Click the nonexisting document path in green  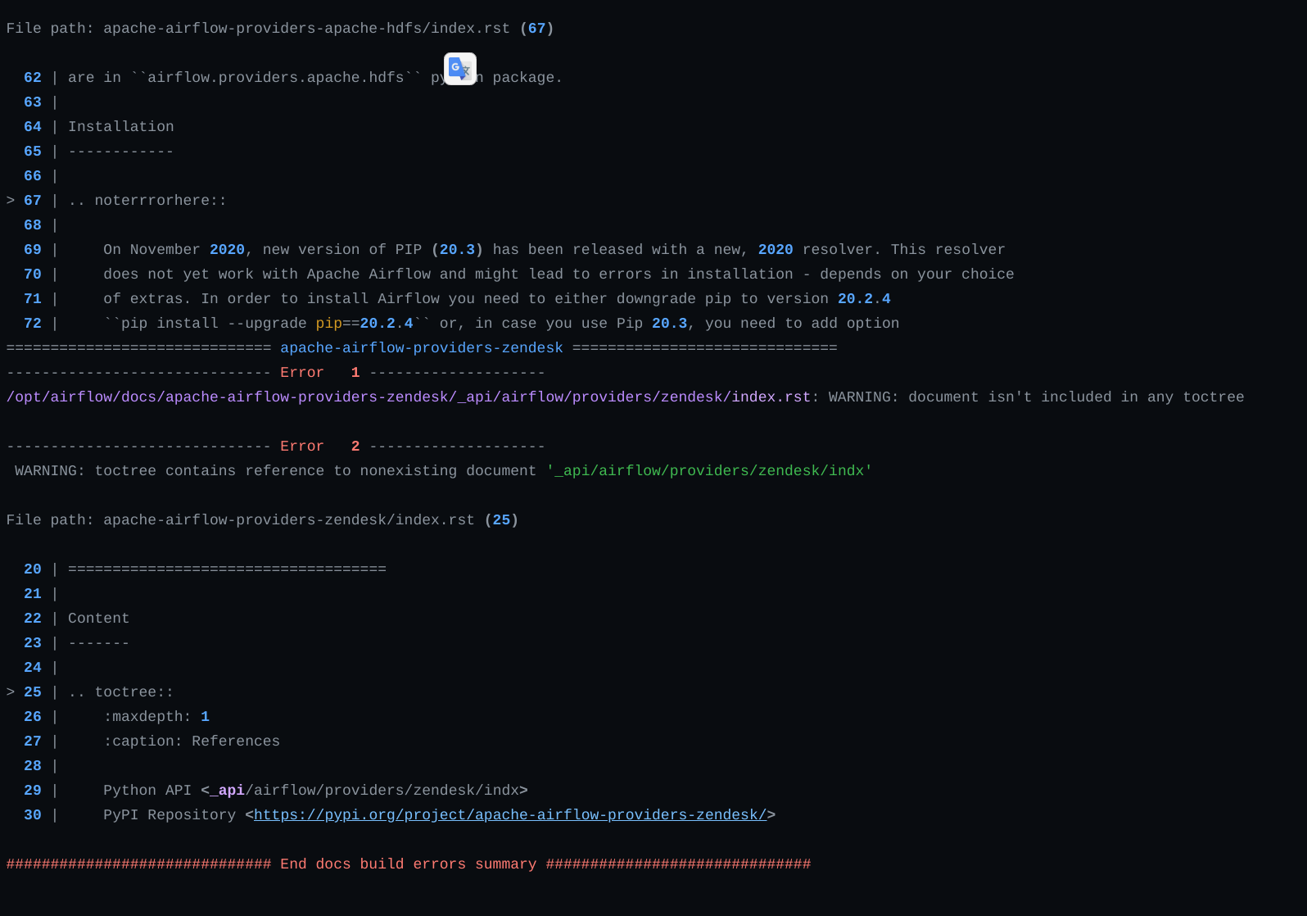pos(709,470)
